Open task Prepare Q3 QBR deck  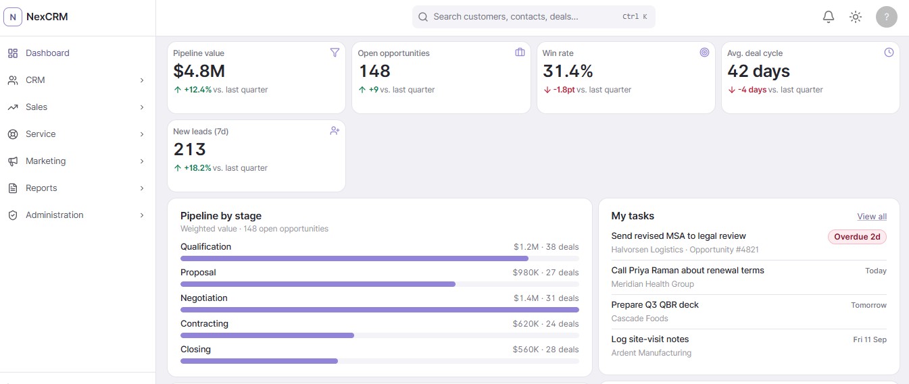pos(655,305)
